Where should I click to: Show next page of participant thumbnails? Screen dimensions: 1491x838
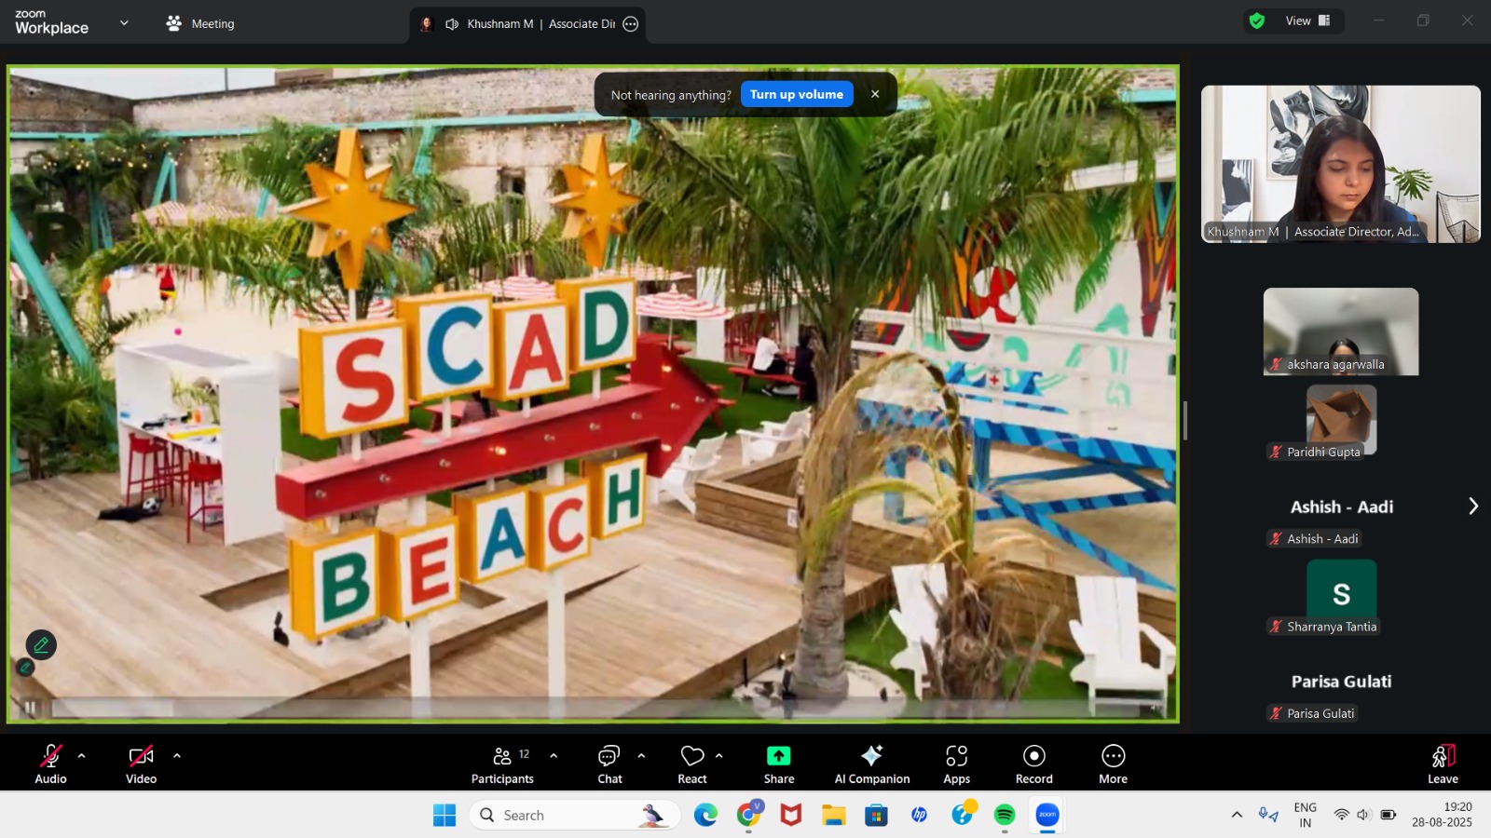[x=1472, y=506]
